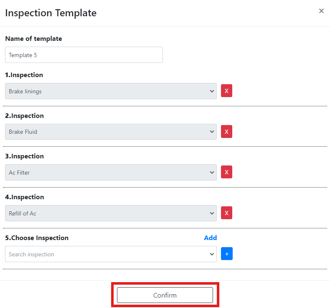Click the 5.Choose Inspection heading
This screenshot has height=308, width=330.
(37, 238)
